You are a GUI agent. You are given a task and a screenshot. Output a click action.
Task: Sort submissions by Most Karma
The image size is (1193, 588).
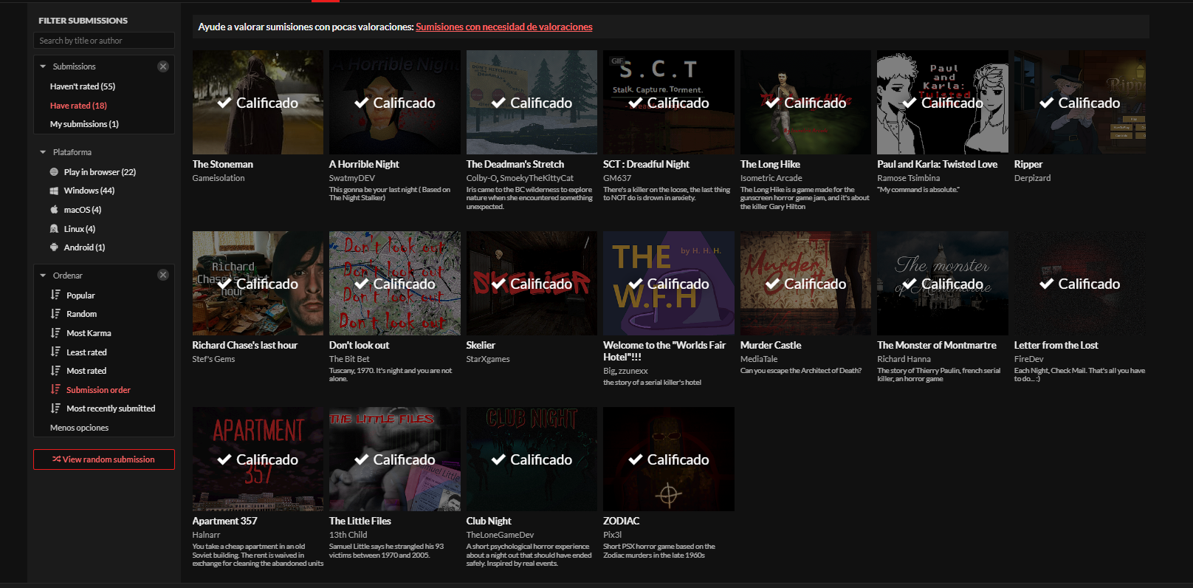(x=89, y=333)
